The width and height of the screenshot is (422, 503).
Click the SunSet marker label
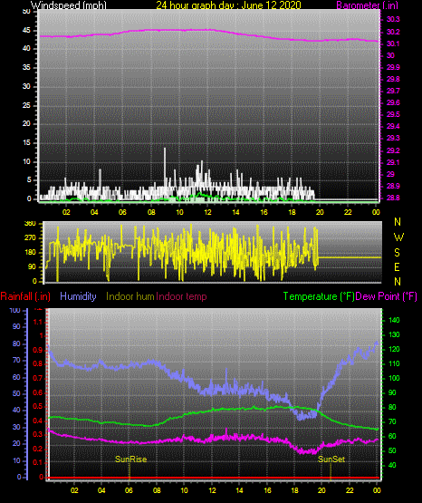click(x=331, y=459)
